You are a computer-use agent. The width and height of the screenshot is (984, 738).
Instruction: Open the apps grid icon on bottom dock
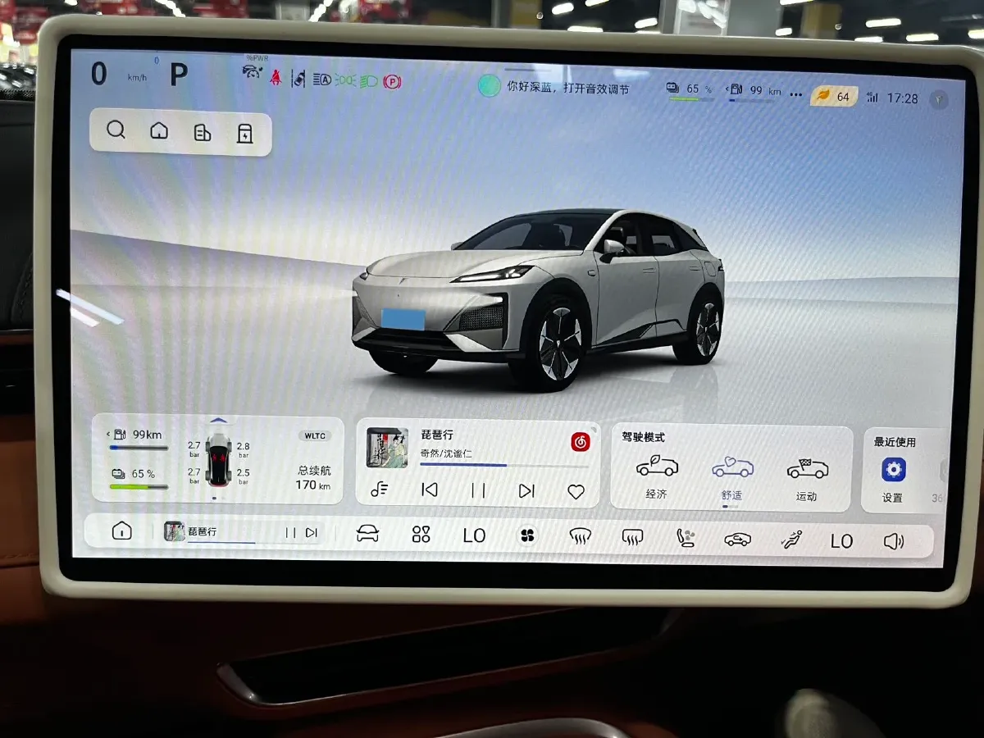[x=421, y=533]
